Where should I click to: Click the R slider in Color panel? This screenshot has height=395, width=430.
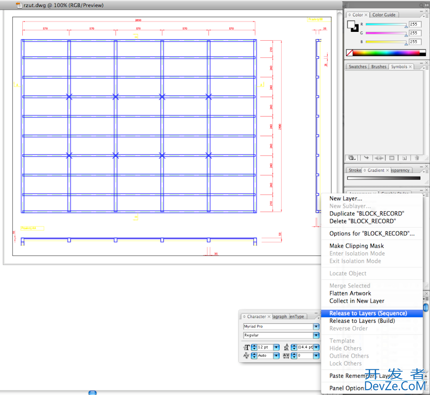click(386, 24)
